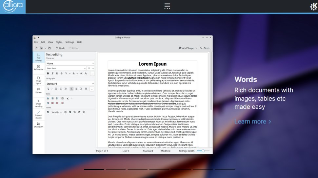Click the KDE gear logo
Viewport: 318px width, 178px height.
coord(314,7)
